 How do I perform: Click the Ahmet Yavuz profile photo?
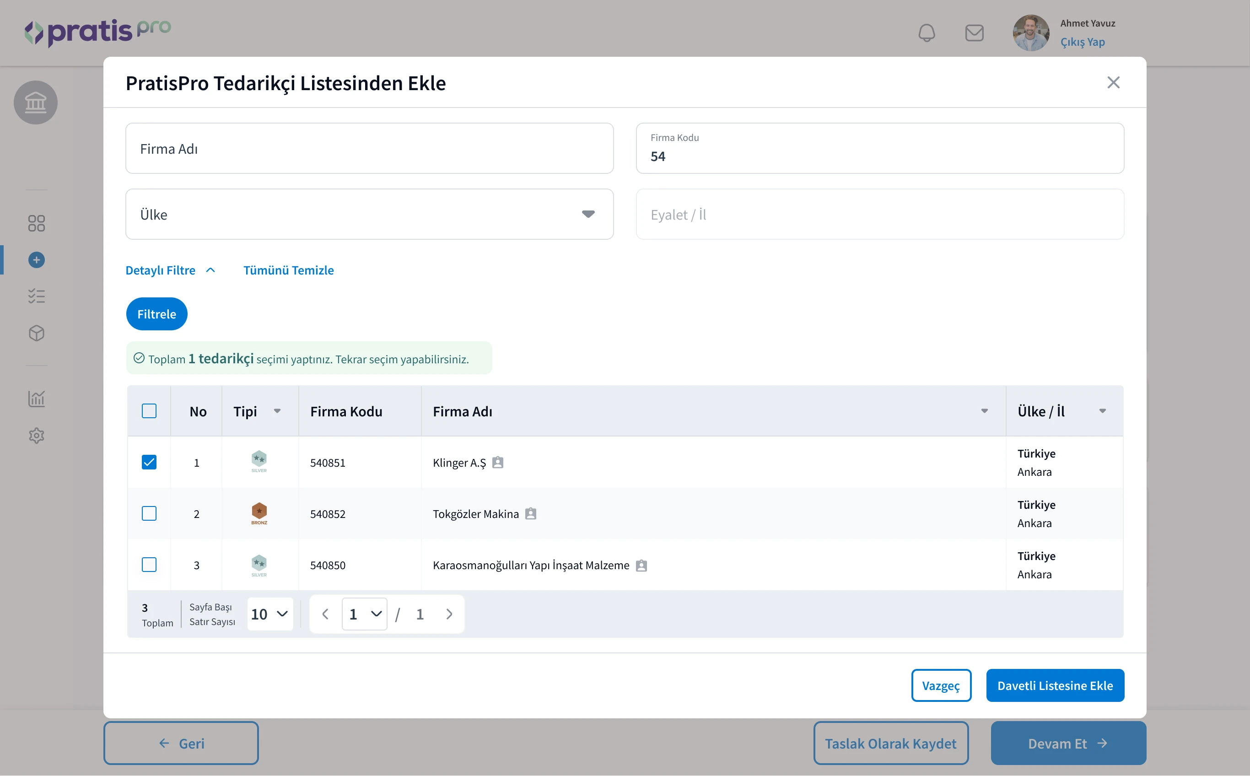1030,33
